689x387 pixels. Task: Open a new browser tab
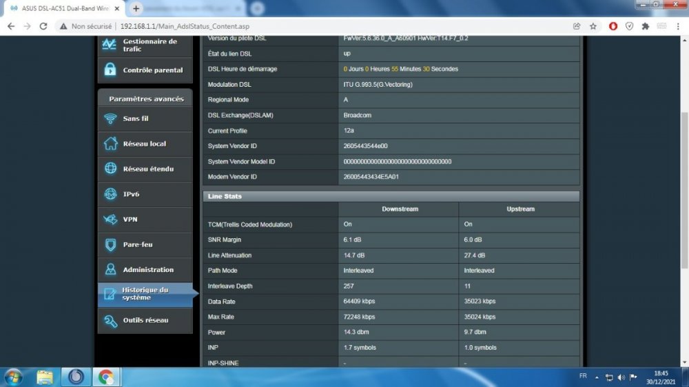pyautogui.click(x=136, y=8)
